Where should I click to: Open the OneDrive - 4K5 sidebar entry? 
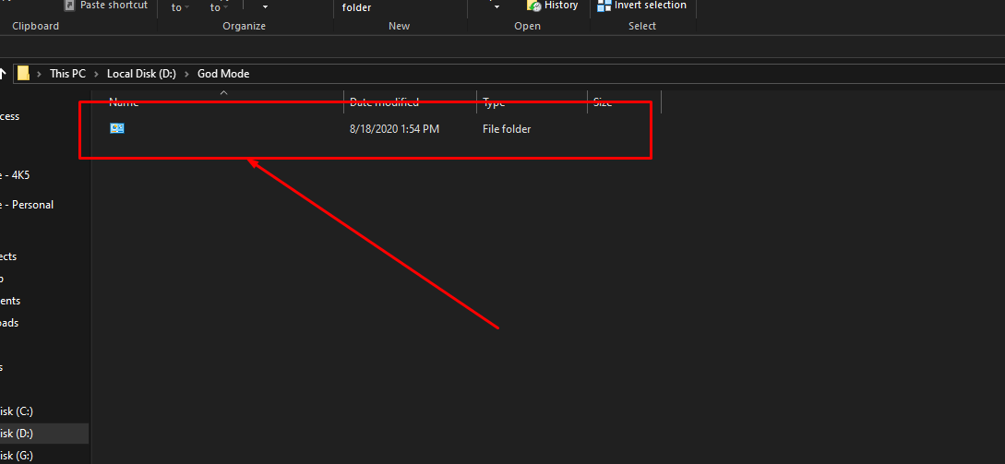click(x=15, y=175)
